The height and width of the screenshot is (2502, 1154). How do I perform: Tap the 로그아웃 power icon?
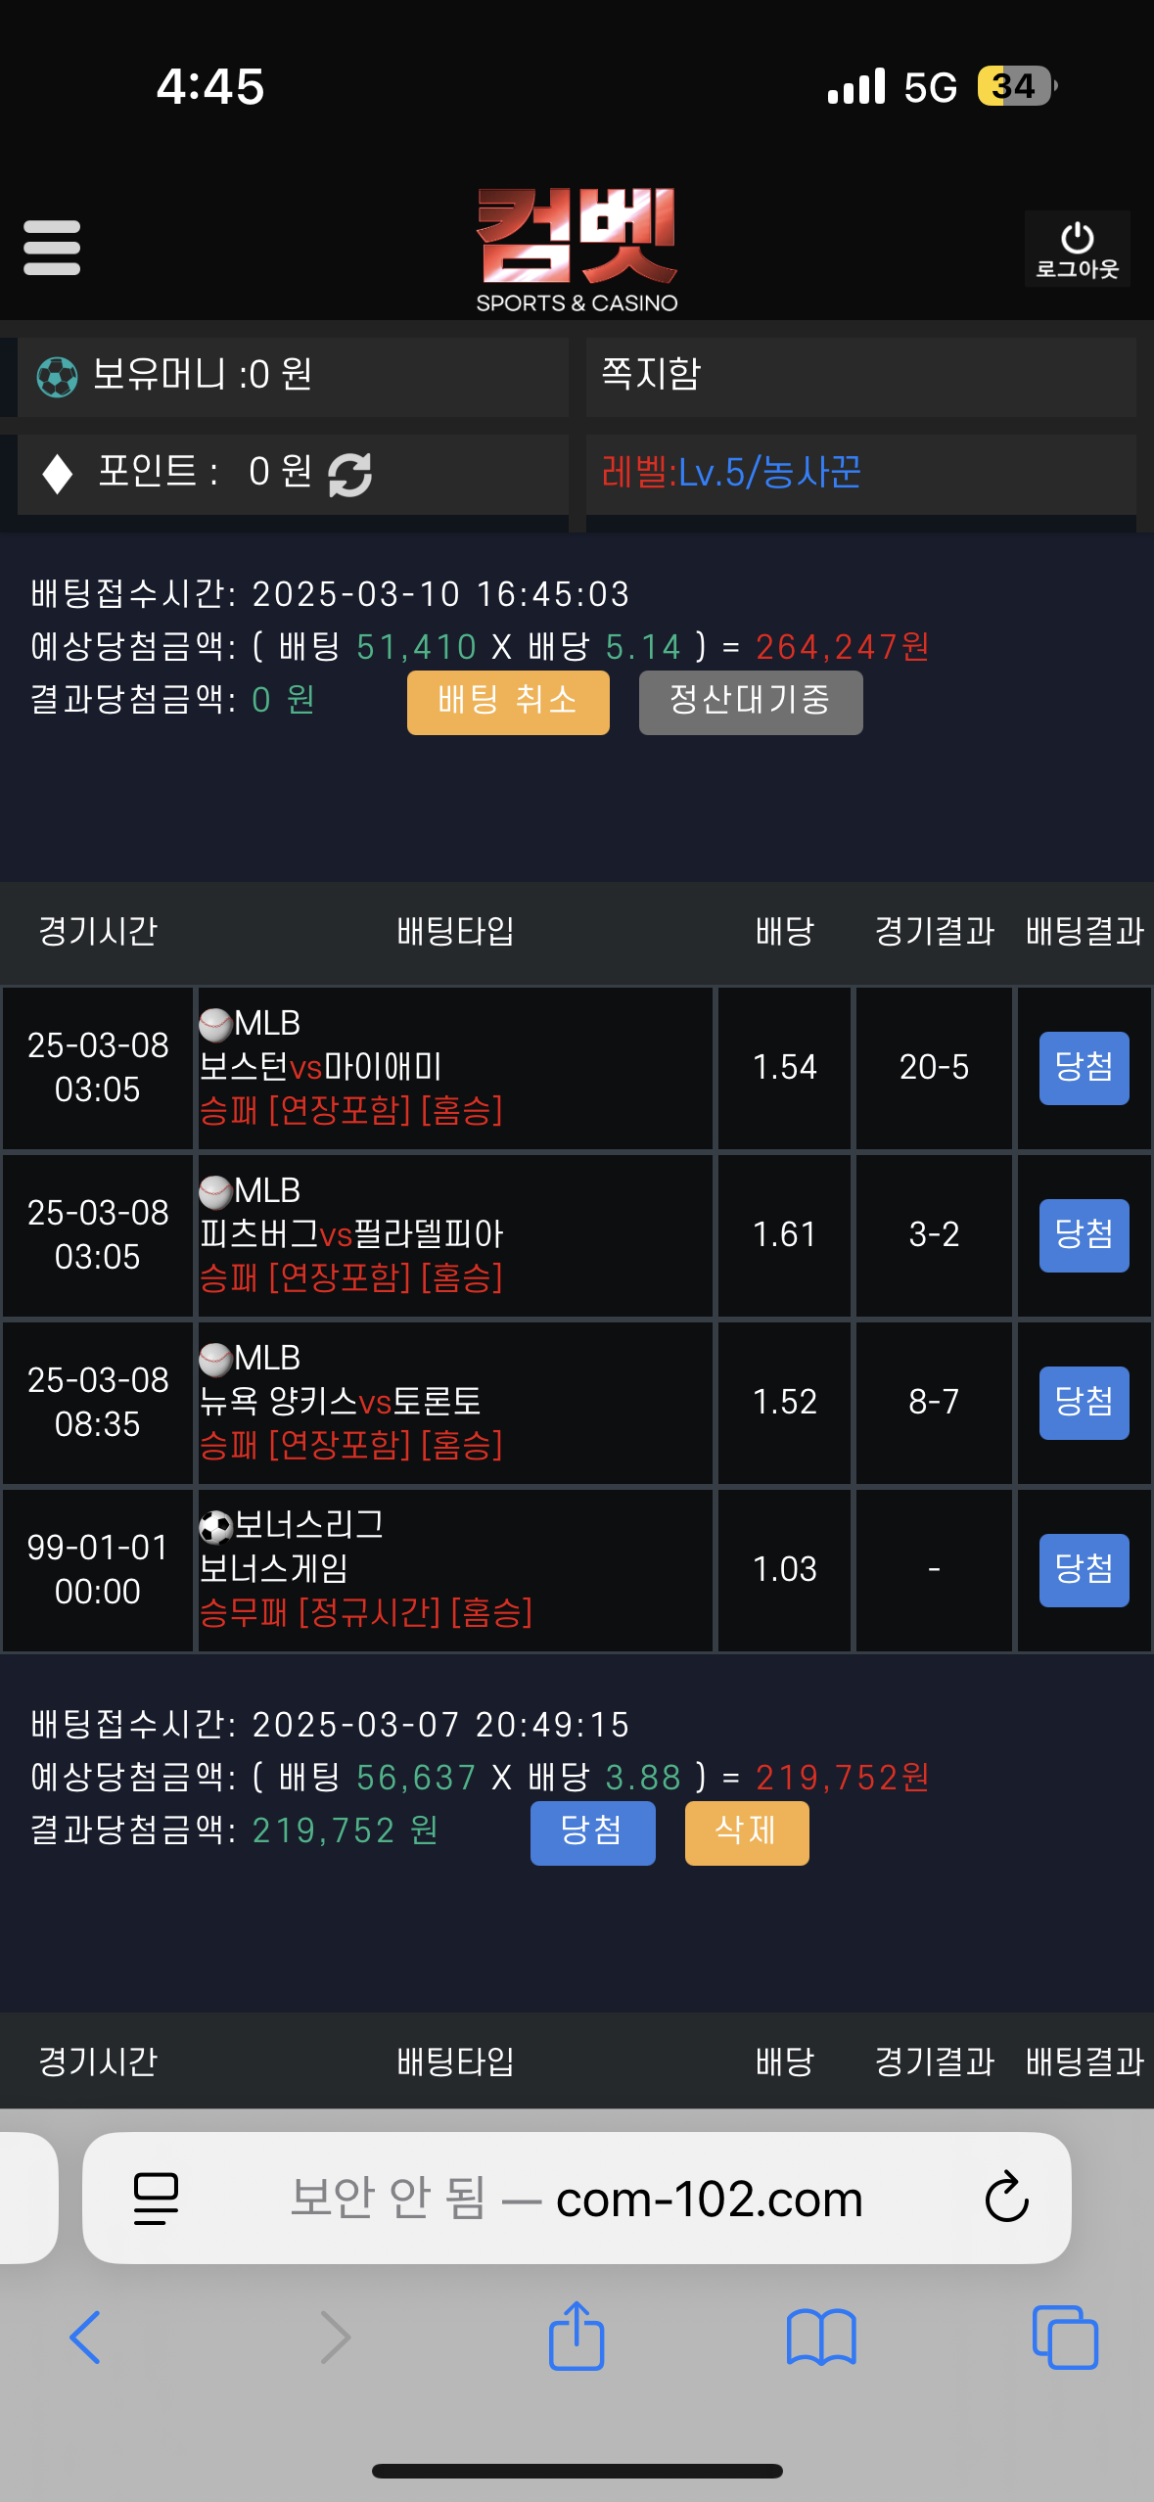[x=1077, y=249]
